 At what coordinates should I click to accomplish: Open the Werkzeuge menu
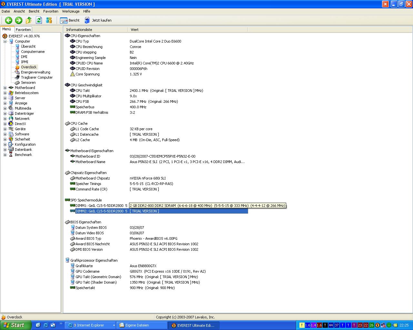pyautogui.click(x=71, y=11)
